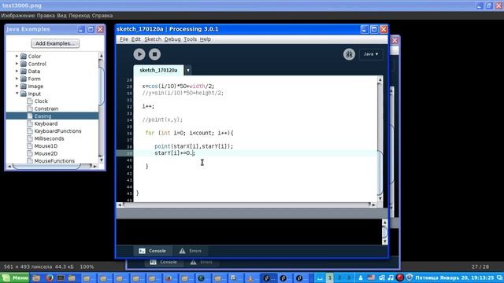
Task: Open the KeyboardFunctions example
Action: coord(54,131)
